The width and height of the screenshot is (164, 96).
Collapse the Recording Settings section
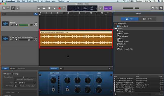[x=4, y=74]
